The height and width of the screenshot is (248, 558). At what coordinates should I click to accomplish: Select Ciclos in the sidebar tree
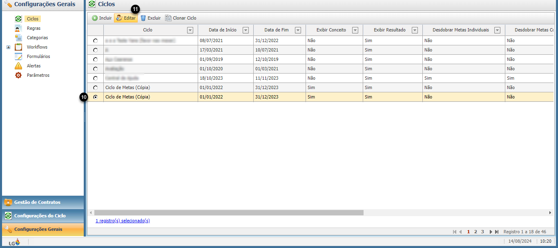click(33, 19)
